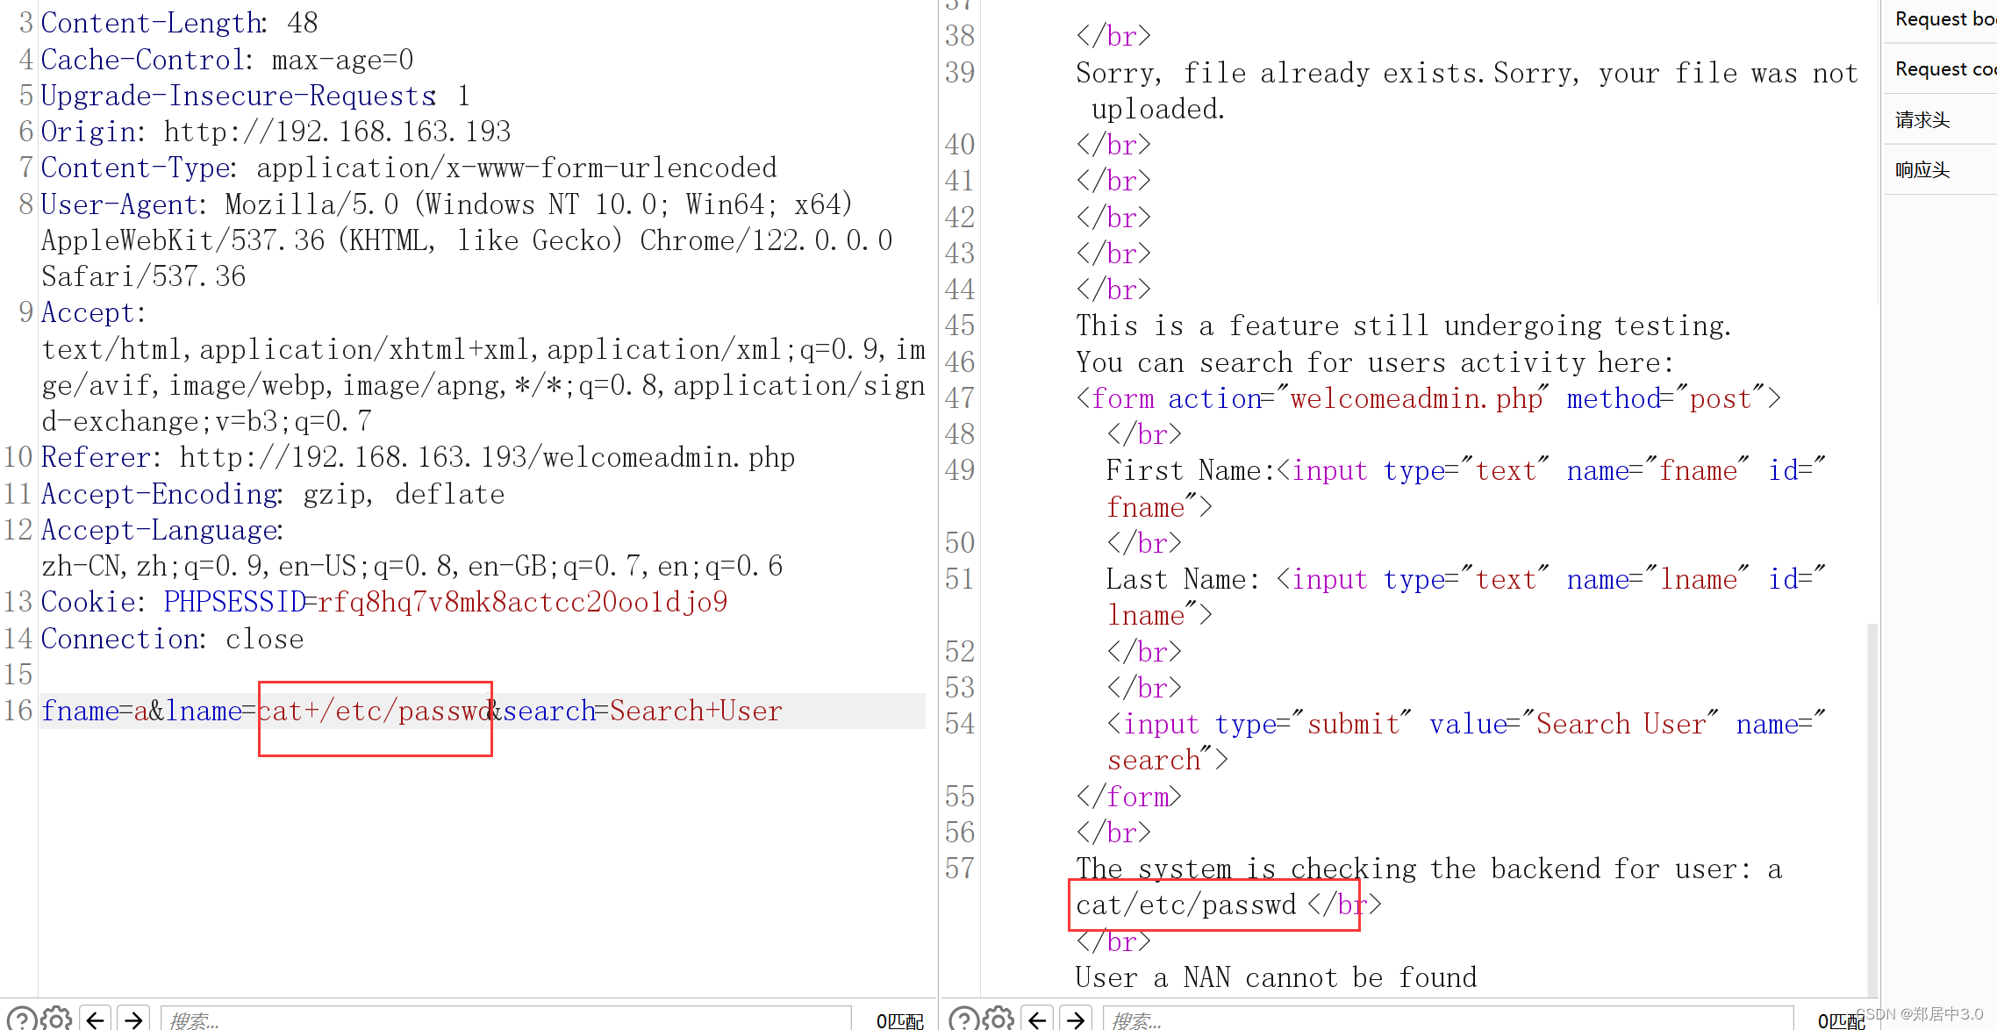1997x1030 pixels.
Task: Go to next match in request panel
Action: coord(133,1019)
